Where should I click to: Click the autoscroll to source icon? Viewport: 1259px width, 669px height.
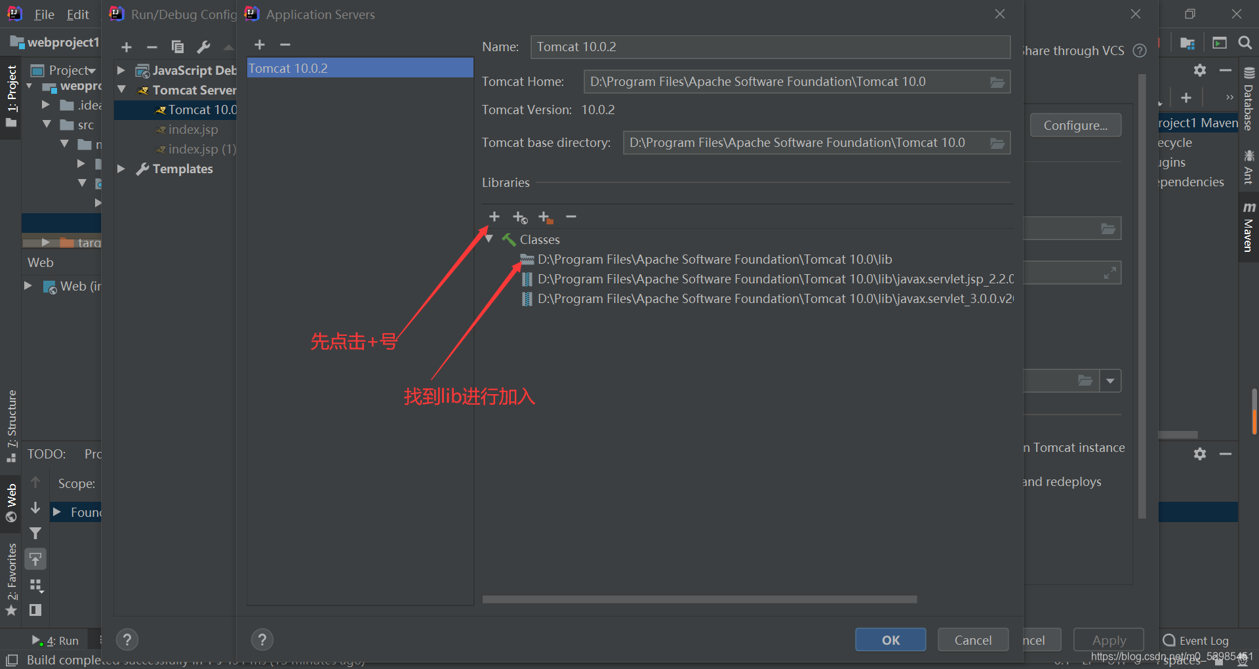pos(35,559)
